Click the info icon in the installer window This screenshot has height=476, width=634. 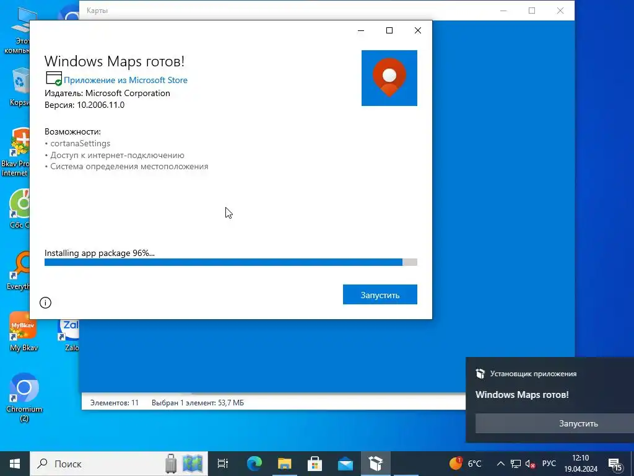(45, 302)
